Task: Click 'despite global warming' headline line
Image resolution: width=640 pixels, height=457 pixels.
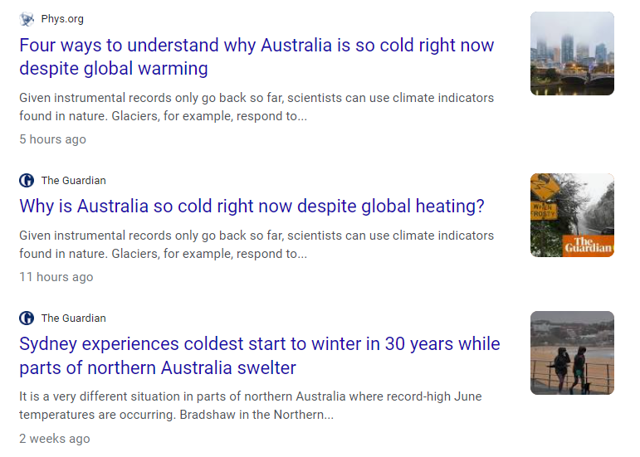Action: pyautogui.click(x=114, y=69)
